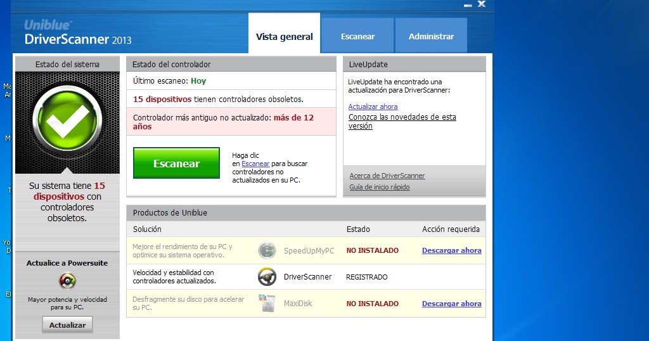The image size is (649, 341).
Task: Click 'Mejore el rendimiento de su PC' description
Action: point(183,250)
